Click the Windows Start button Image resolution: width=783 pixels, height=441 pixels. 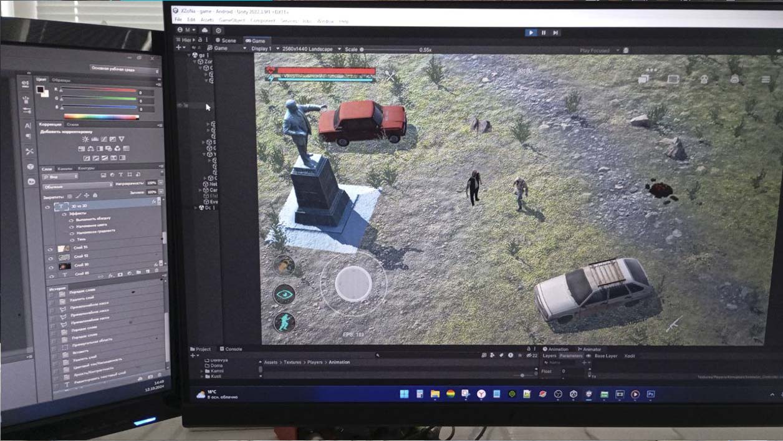coord(404,394)
